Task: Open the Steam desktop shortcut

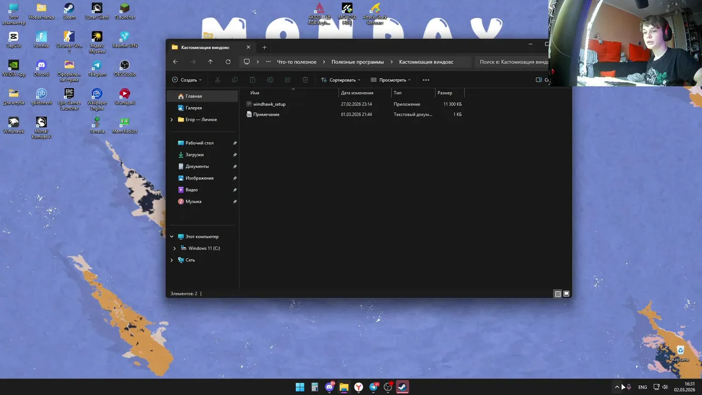Action: pos(69,12)
